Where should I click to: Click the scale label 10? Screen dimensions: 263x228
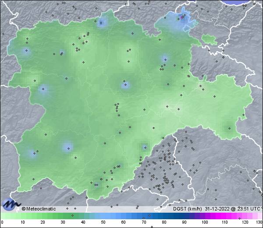tap(22, 222)
